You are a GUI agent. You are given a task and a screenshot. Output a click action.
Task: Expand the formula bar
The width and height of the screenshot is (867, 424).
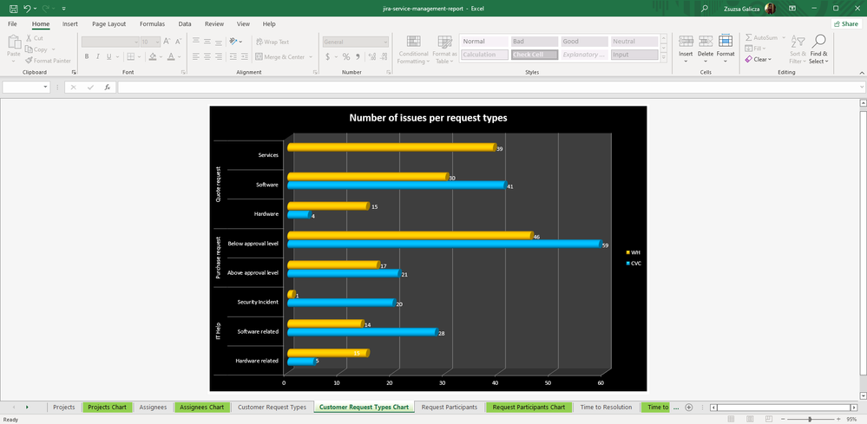862,88
